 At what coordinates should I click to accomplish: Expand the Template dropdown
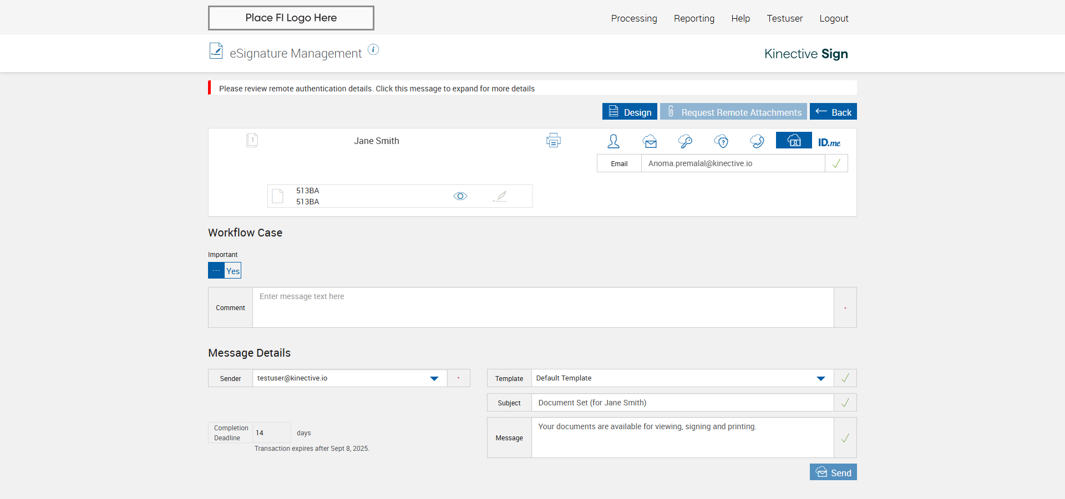click(821, 378)
